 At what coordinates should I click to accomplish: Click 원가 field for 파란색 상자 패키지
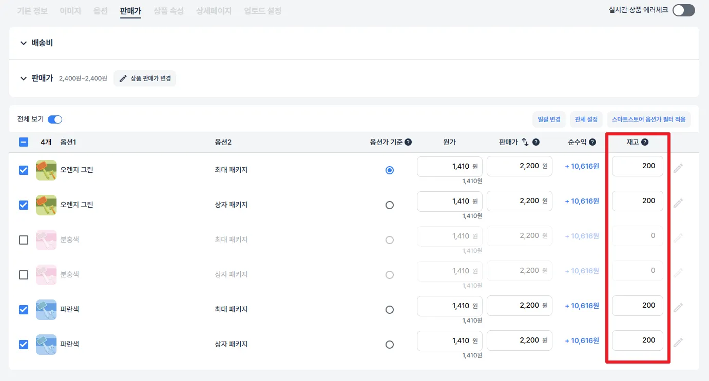450,340
